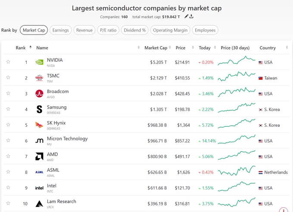Click the pencil edit icon near total market cap

pos(186,16)
